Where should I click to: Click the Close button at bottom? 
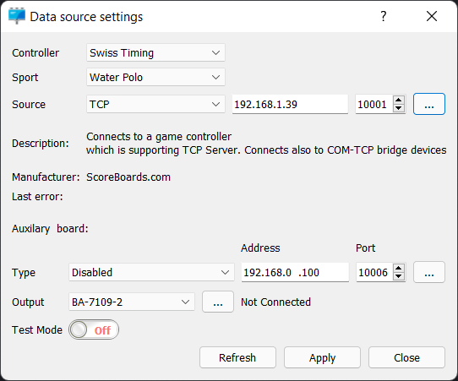407,357
